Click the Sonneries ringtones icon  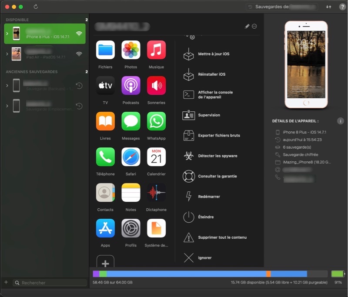coord(156,86)
